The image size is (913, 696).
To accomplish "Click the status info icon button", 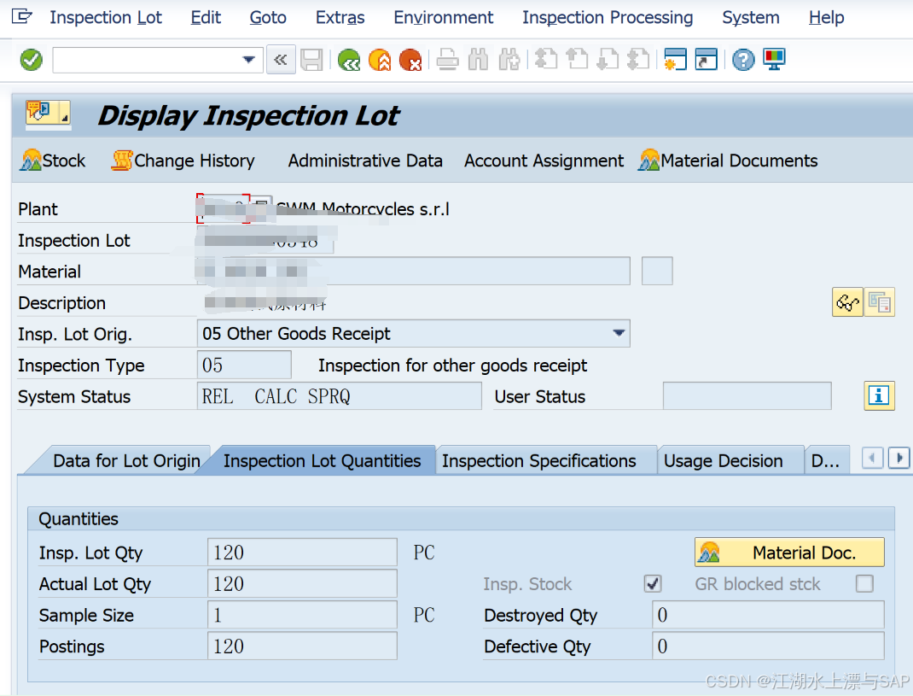I will [x=879, y=395].
